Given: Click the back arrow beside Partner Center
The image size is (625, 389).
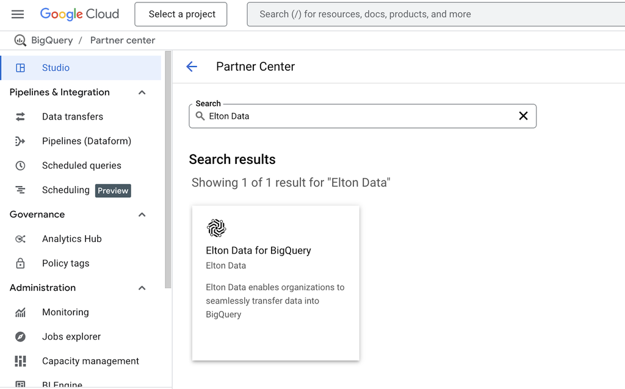Looking at the screenshot, I should [x=192, y=66].
